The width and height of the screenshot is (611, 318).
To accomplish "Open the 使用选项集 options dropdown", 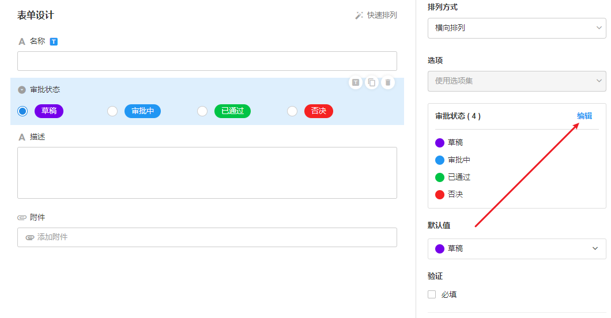I will pos(516,81).
